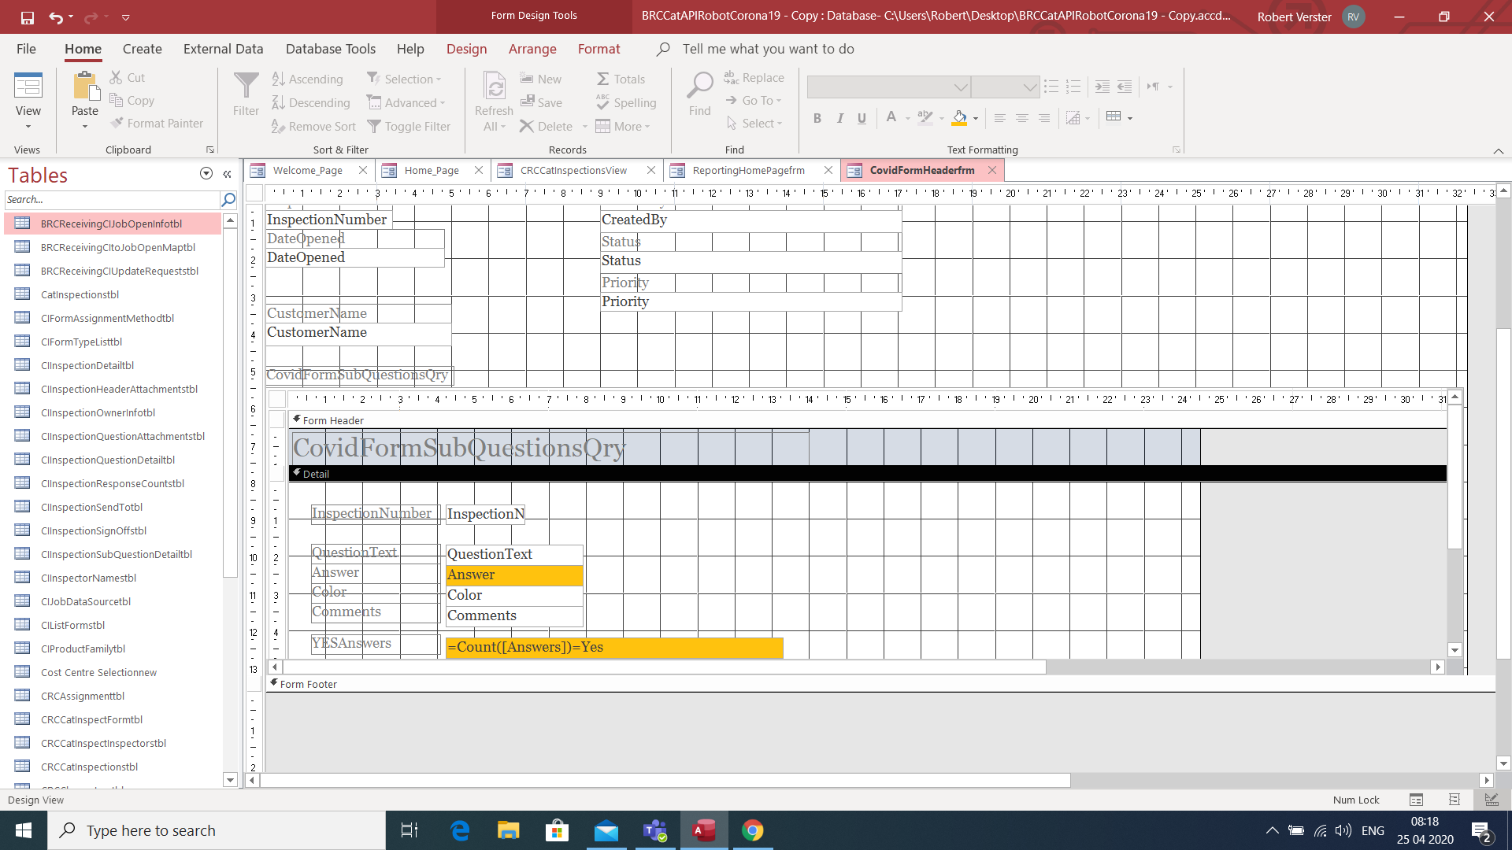Click the Refresh All icon
The height and width of the screenshot is (850, 1512).
click(494, 87)
